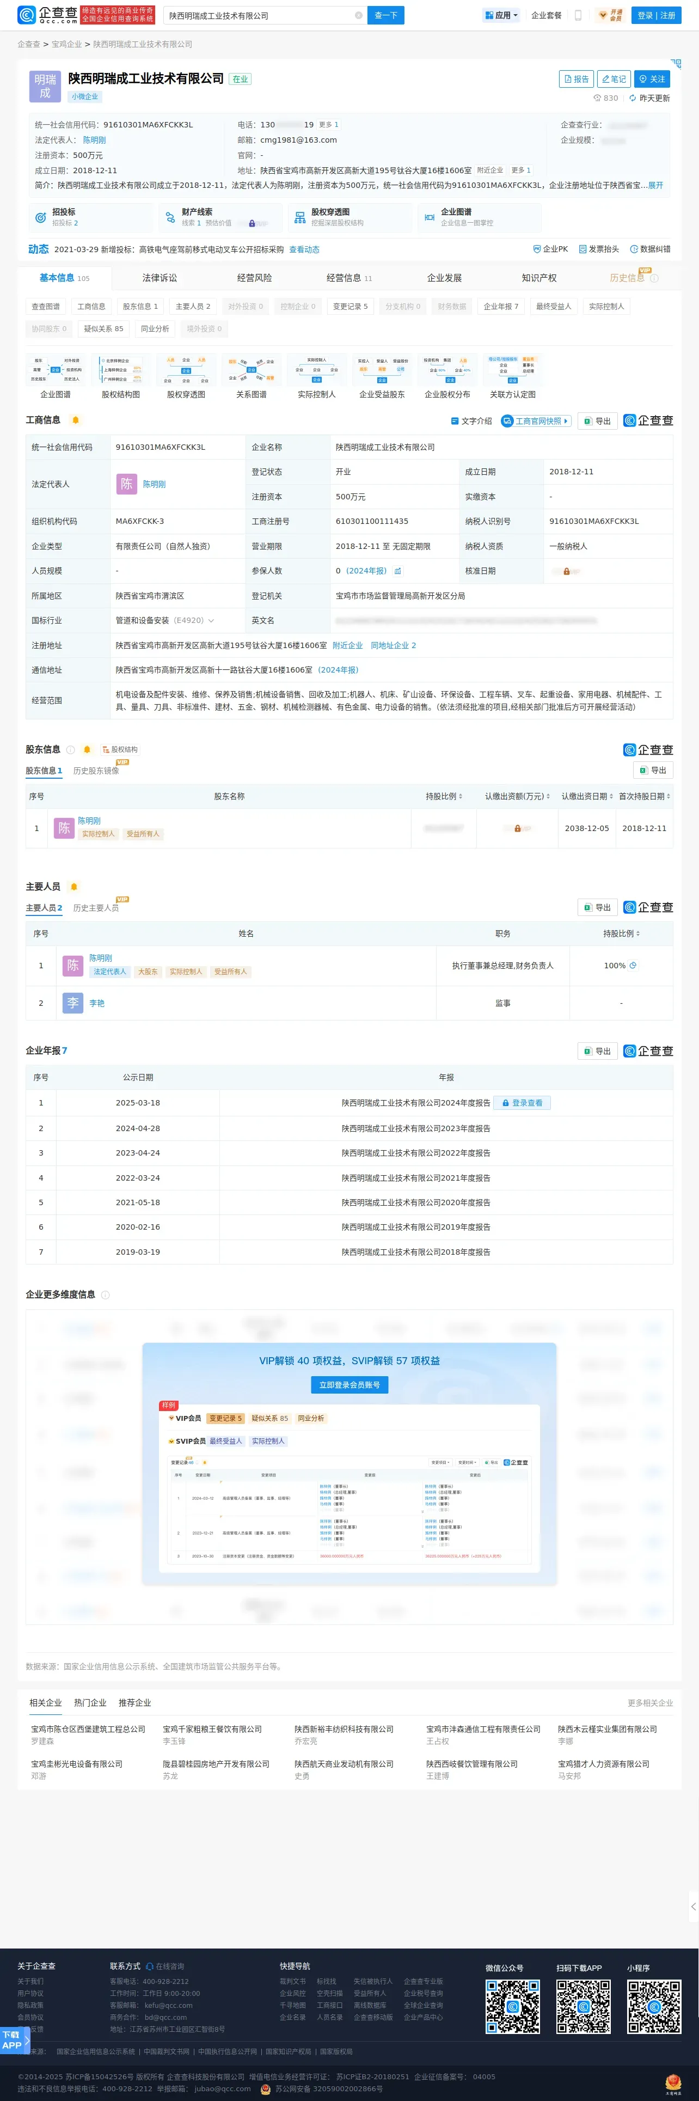Open the 招投标 card
Image resolution: width=699 pixels, height=2101 pixels.
click(x=90, y=217)
